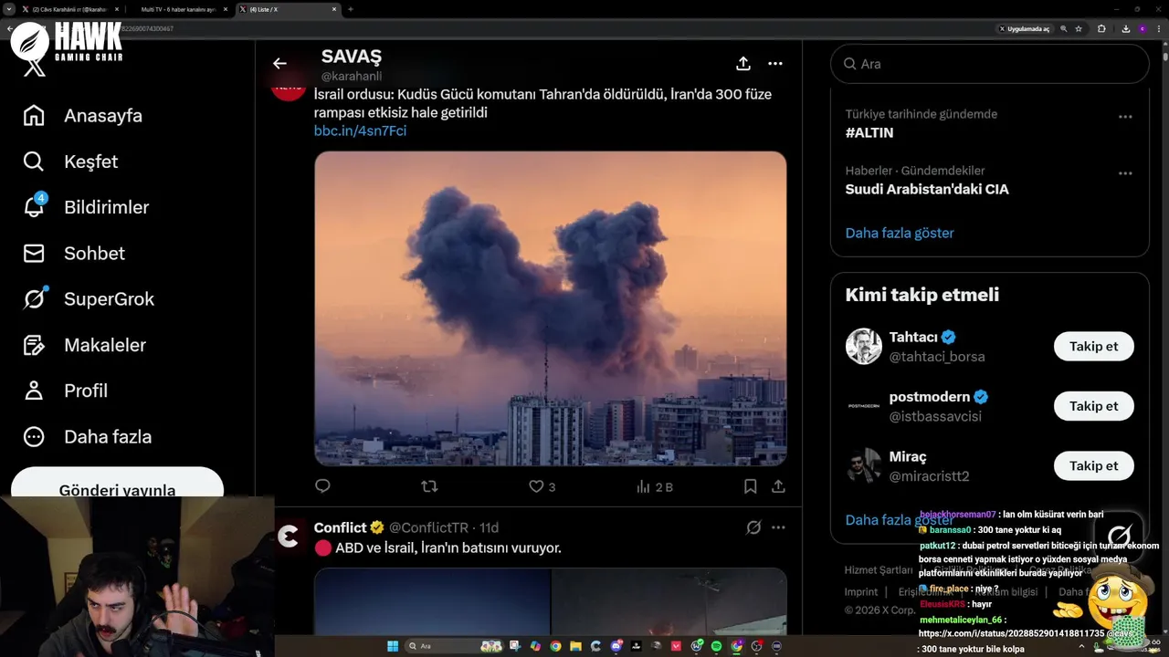This screenshot has width=1169, height=657.
Task: Follow postmodern with Takip et
Action: coord(1093,406)
